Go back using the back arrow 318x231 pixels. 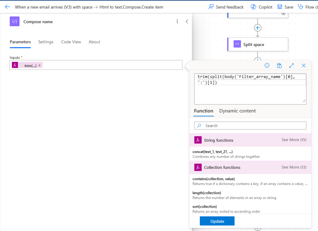[7, 7]
